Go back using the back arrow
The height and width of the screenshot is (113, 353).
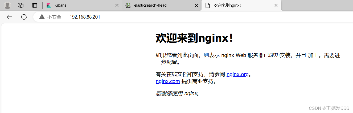tap(9, 17)
